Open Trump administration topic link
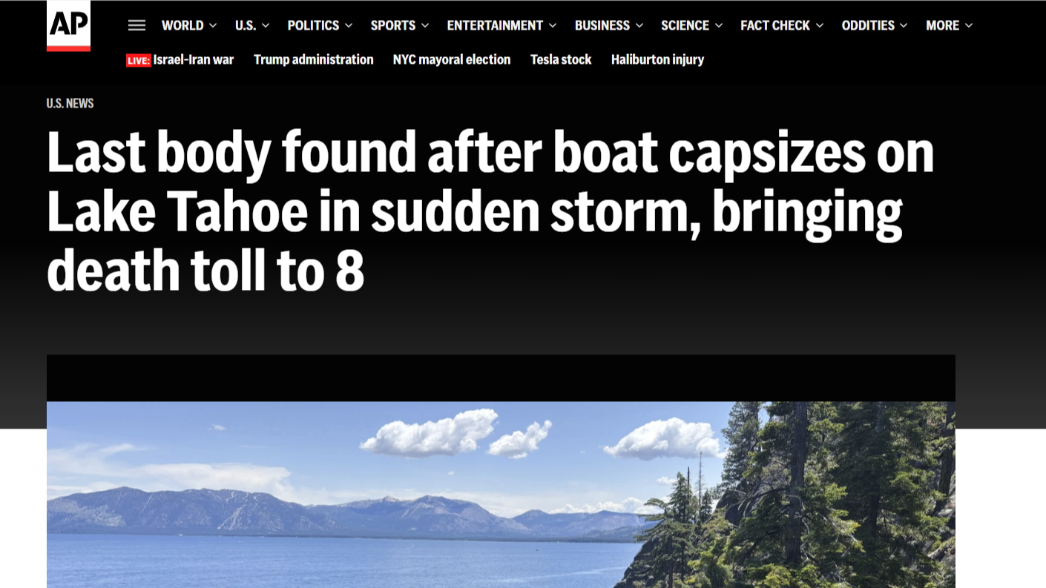This screenshot has width=1046, height=588. pyautogui.click(x=314, y=59)
